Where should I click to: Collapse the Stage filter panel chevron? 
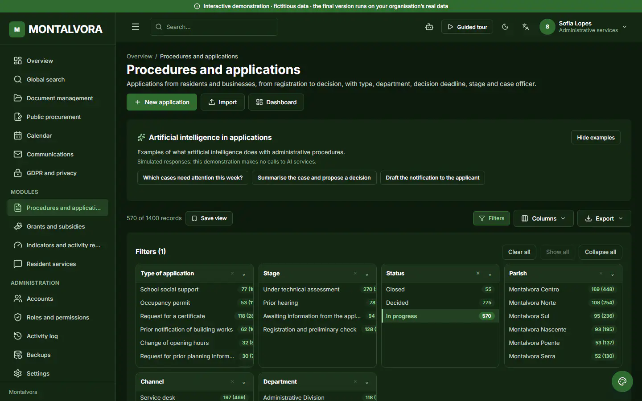[x=367, y=274]
